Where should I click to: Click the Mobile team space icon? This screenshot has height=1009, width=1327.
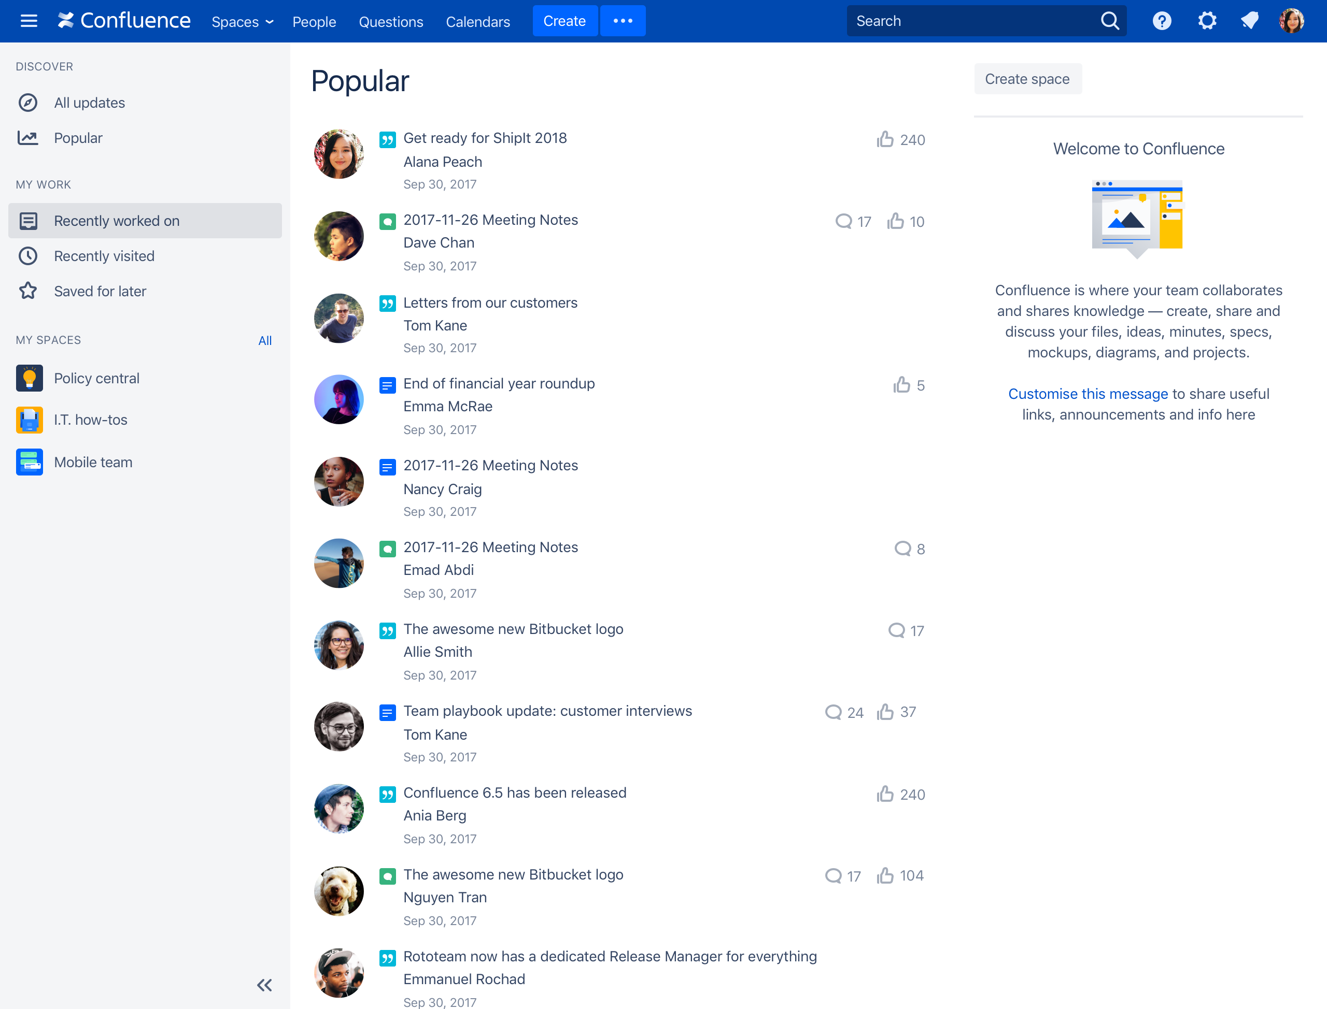(30, 462)
